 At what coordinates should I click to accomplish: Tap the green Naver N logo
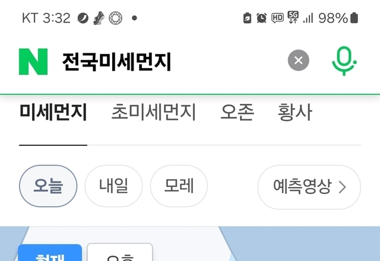point(33,62)
